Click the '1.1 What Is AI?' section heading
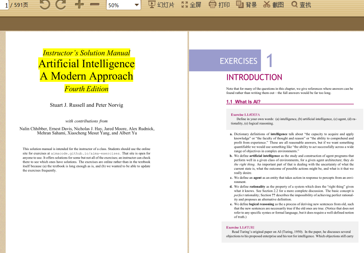The height and width of the screenshot is (253, 364). 243,102
